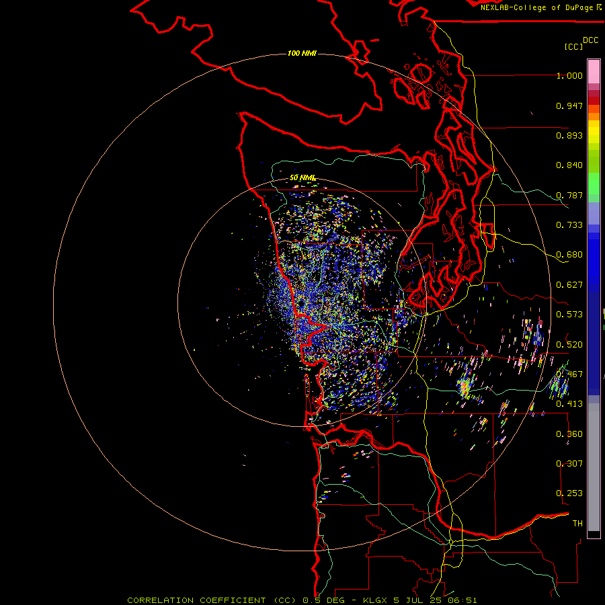
Task: Click the 0.520 legend value
Action: click(x=569, y=344)
